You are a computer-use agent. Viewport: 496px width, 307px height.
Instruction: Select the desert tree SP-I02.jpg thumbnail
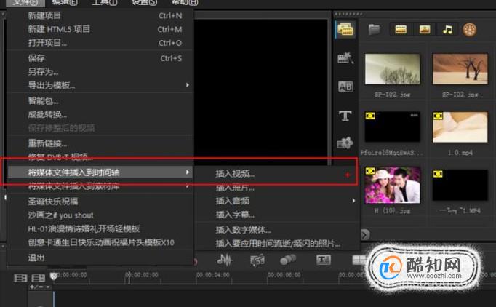coord(460,69)
